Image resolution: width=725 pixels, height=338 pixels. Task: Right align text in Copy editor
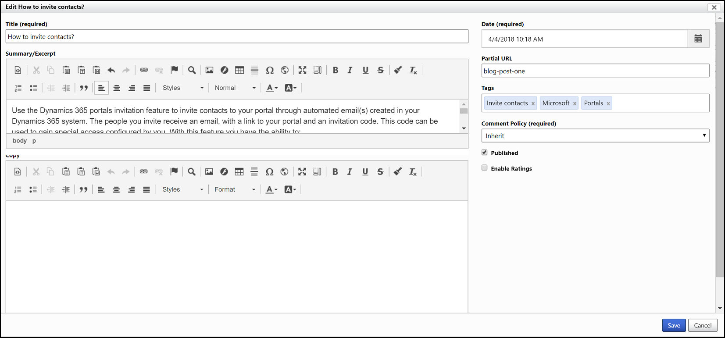pyautogui.click(x=131, y=190)
